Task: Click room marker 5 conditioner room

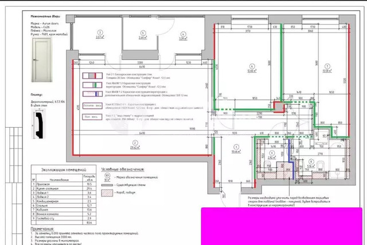Action: click(x=143, y=33)
